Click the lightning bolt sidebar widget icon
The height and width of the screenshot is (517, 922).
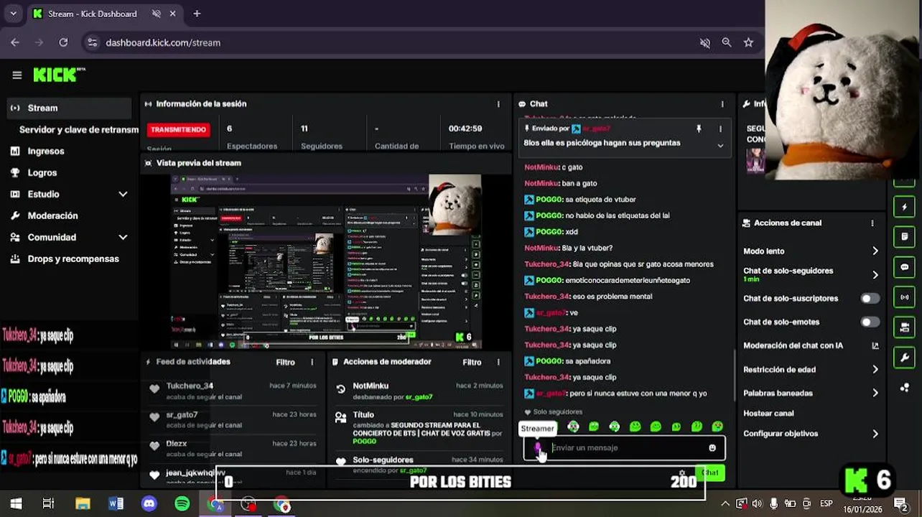(x=905, y=208)
